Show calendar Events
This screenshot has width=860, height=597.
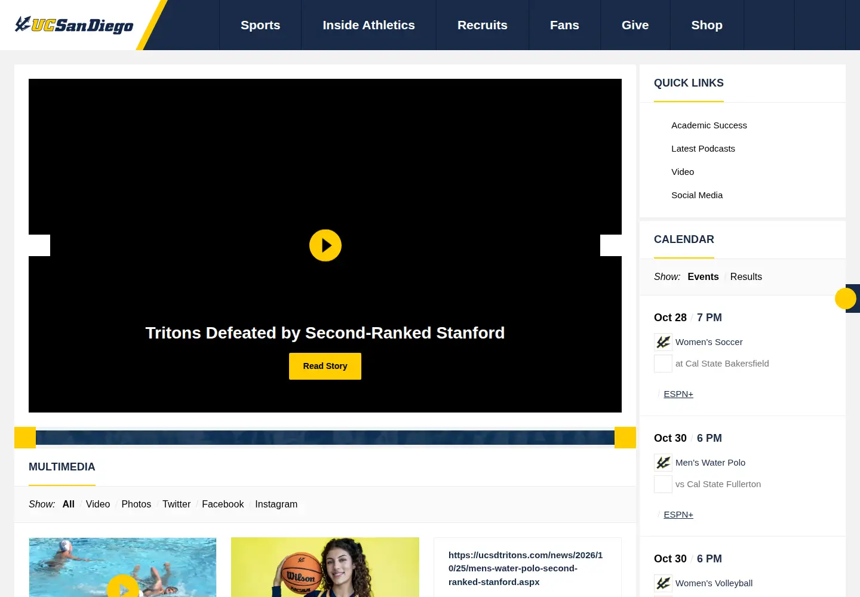pyautogui.click(x=703, y=277)
